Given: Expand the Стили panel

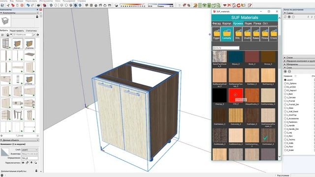Looking at the screenshot, I should point(299,58).
